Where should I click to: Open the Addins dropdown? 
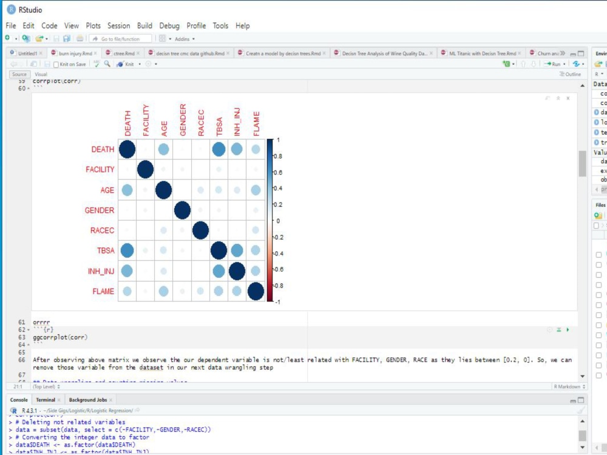(185, 38)
